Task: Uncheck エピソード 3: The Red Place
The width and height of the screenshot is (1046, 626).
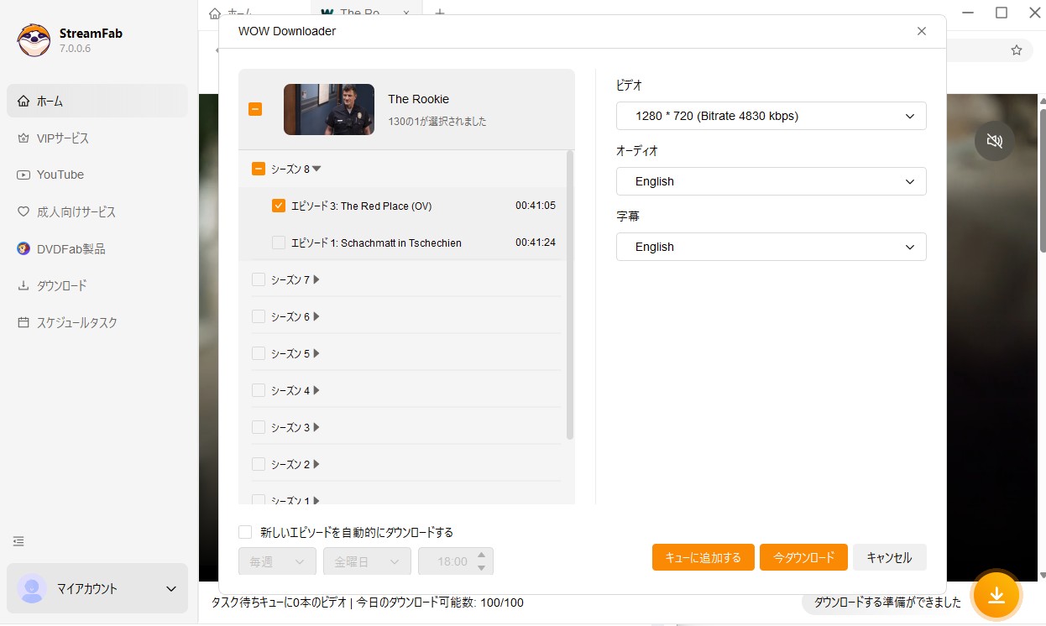Action: click(x=279, y=206)
